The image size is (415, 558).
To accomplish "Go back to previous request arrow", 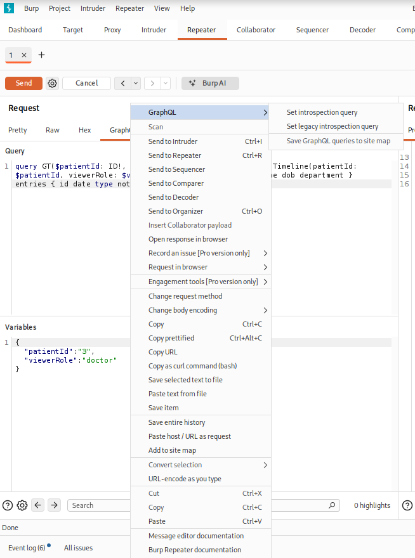I will [123, 83].
